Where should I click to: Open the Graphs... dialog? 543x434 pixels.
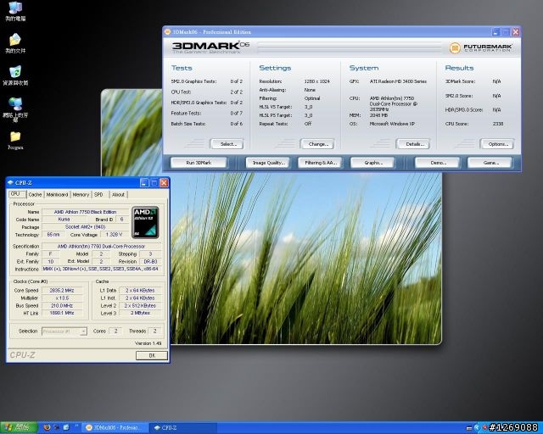[x=372, y=163]
